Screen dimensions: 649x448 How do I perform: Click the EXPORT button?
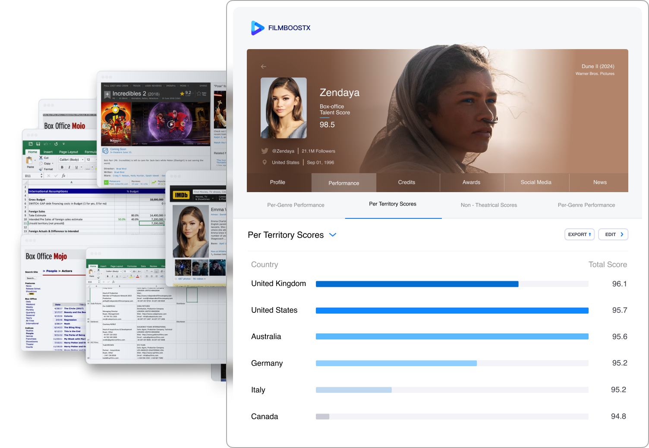click(x=580, y=234)
